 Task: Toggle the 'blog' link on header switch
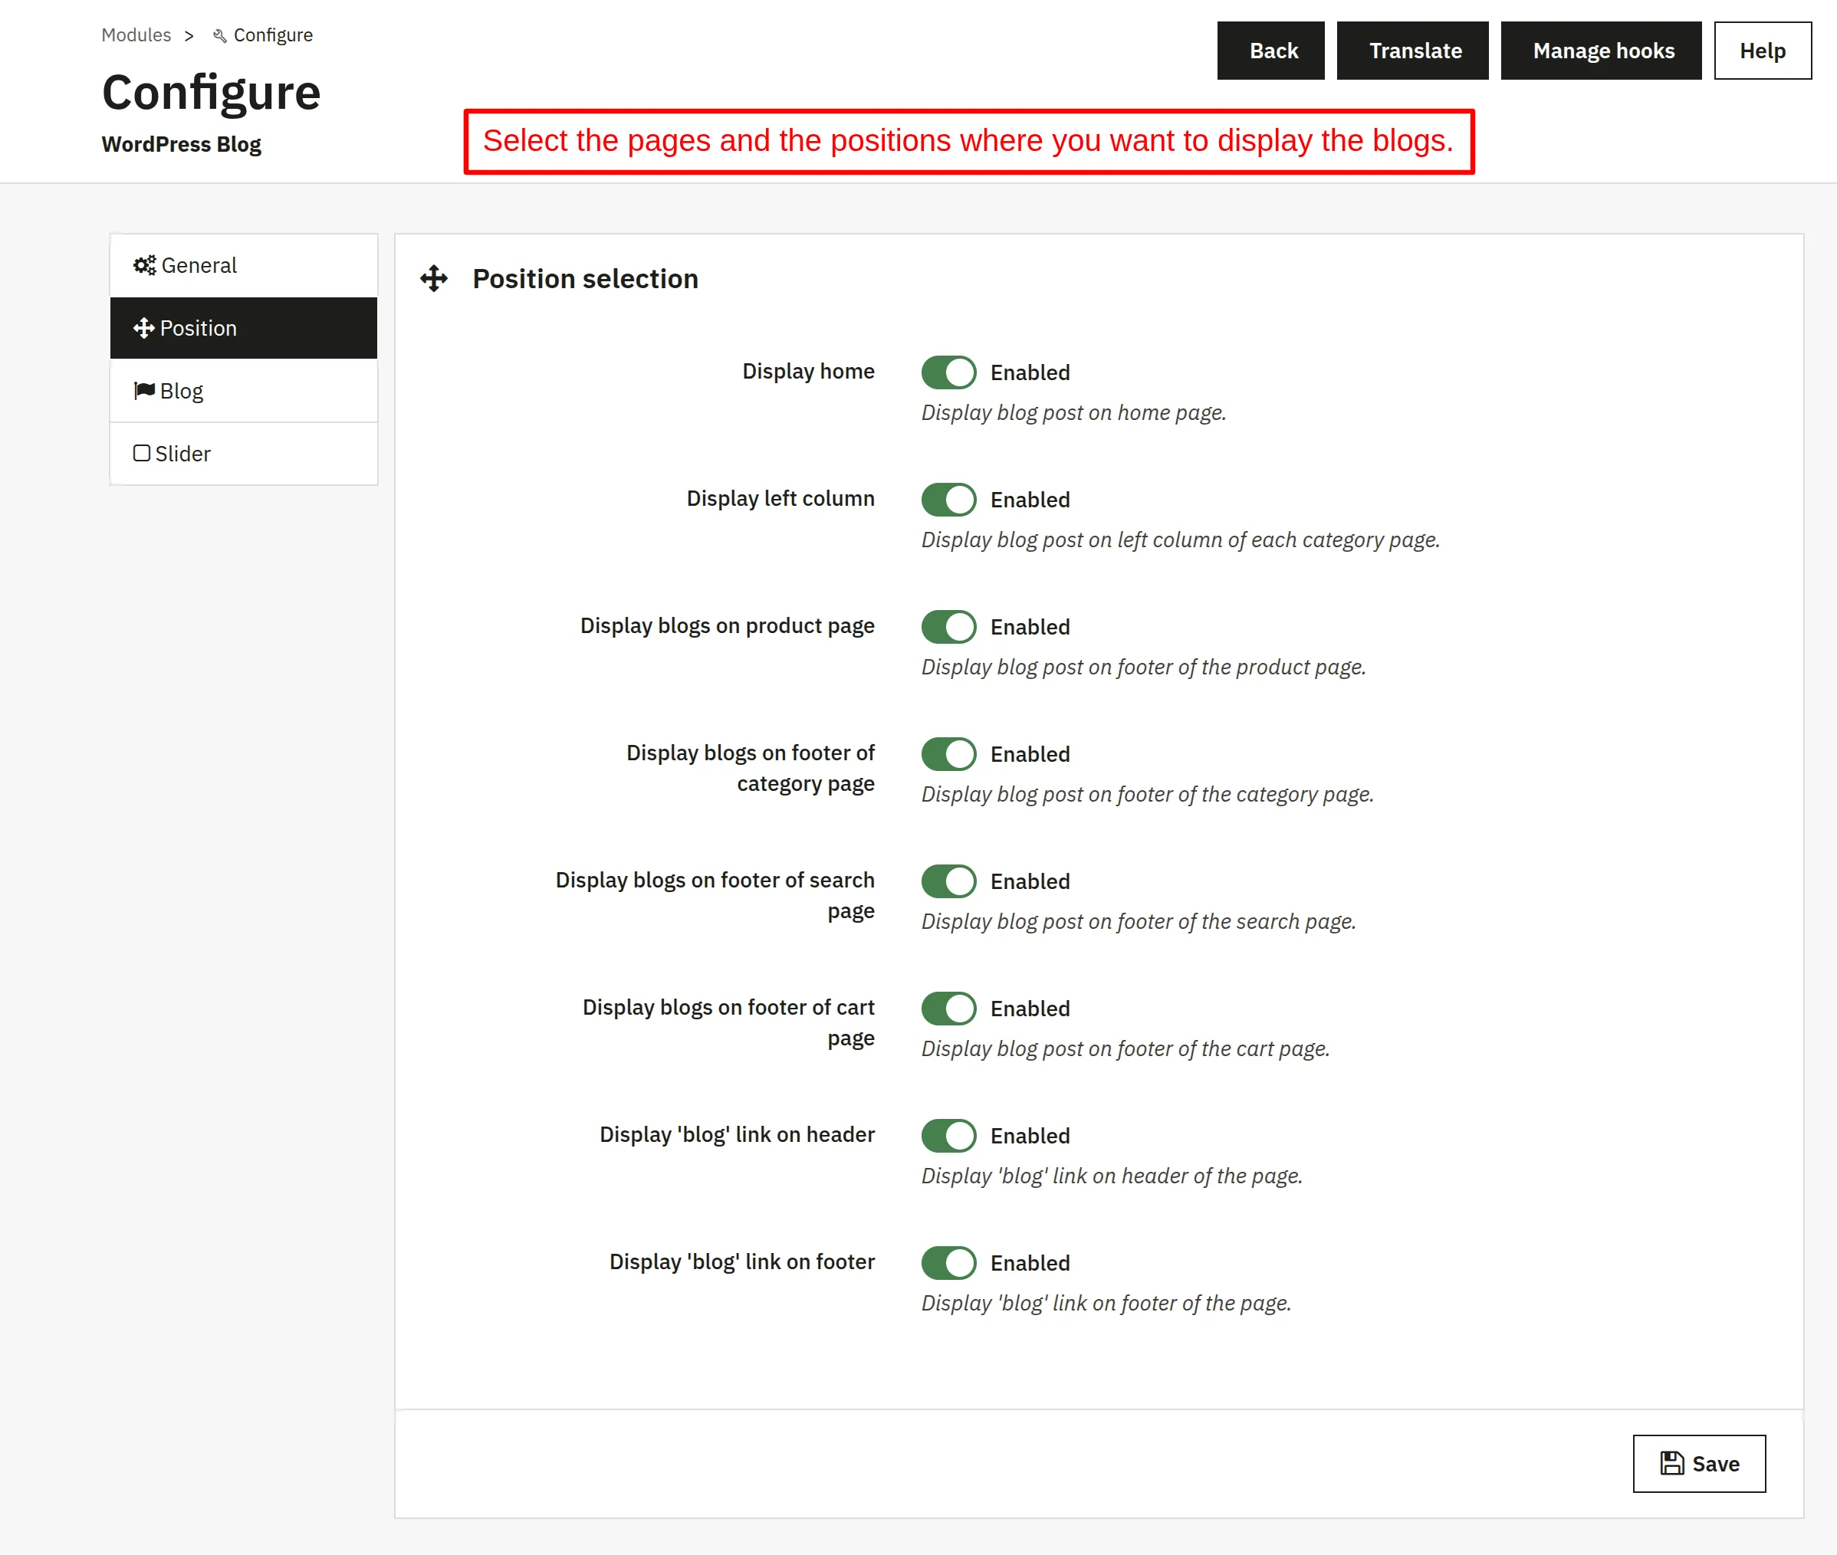tap(949, 1135)
